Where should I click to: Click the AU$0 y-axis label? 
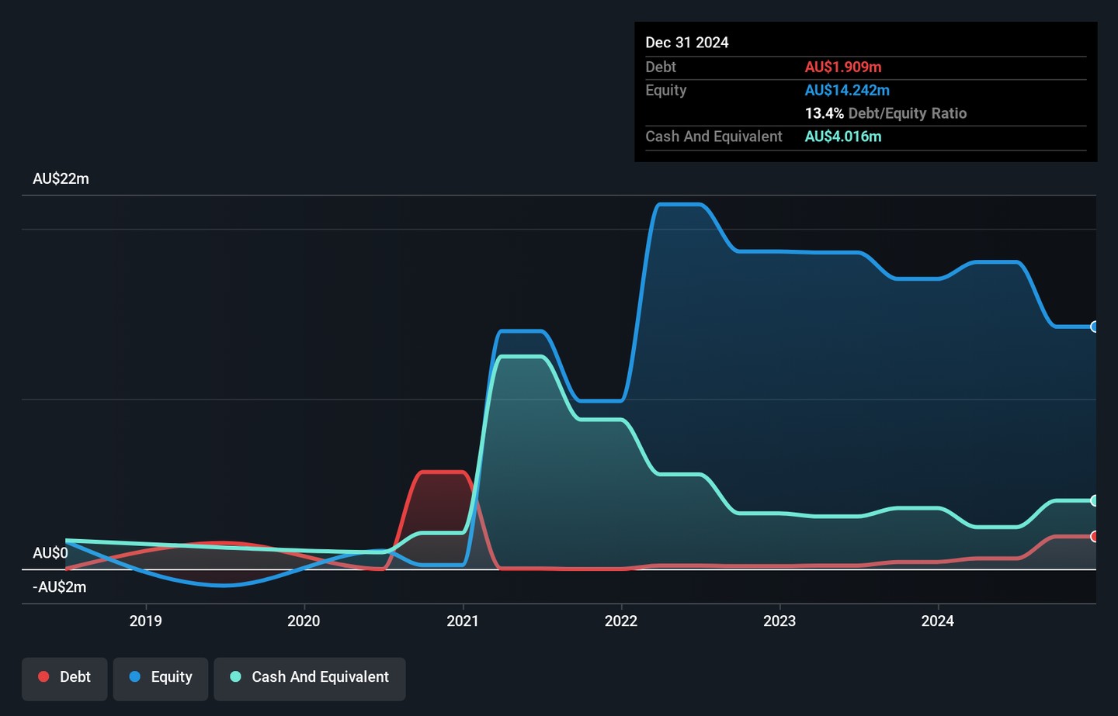tap(50, 553)
